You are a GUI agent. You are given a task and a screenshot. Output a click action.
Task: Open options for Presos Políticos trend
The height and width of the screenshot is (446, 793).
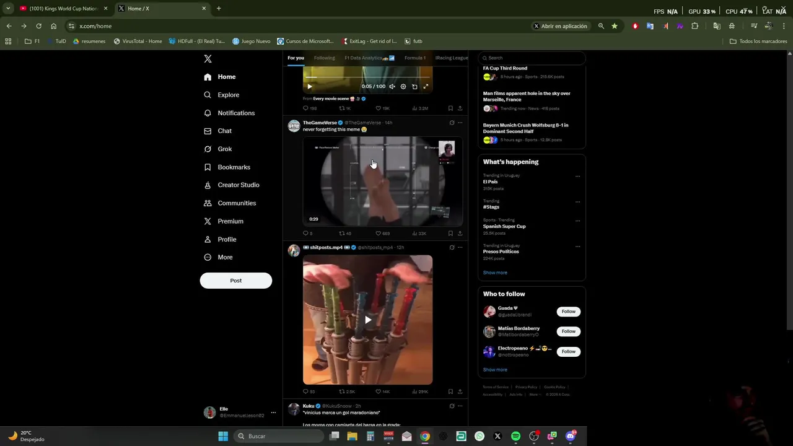[577, 246]
